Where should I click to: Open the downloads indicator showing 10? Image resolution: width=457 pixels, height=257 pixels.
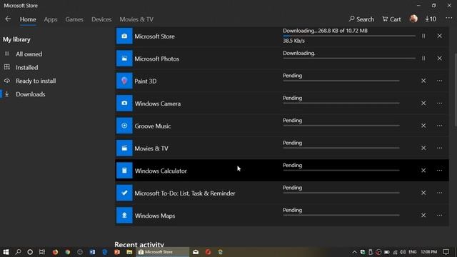pyautogui.click(x=430, y=19)
